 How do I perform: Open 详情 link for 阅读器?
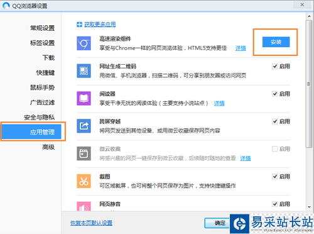click(219, 103)
